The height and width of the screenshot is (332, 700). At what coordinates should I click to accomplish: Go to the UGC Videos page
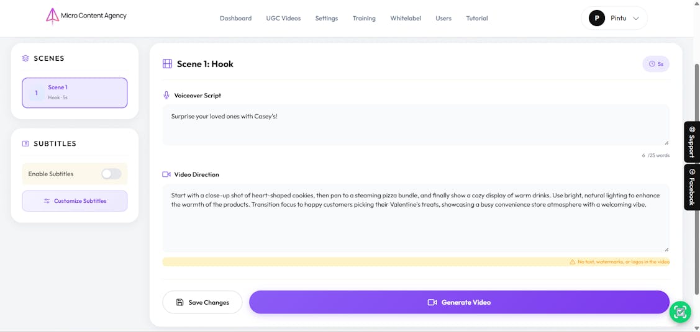point(283,18)
